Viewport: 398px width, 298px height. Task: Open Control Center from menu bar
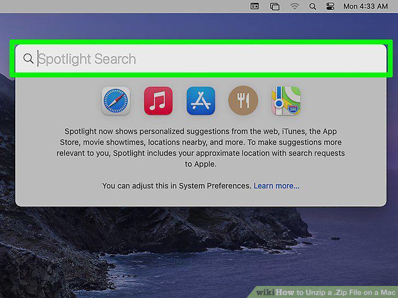click(x=330, y=7)
